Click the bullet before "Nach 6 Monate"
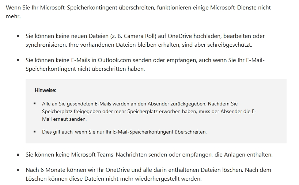Viewport: 299px width, 185px height. pos(18,170)
